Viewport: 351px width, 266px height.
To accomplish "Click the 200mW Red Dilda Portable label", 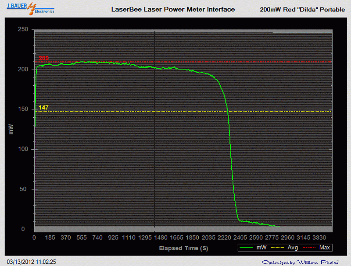I will [303, 9].
